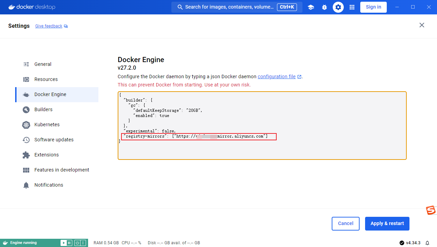Image resolution: width=437 pixels, height=247 pixels.
Task: Open the Settings gear icon in header
Action: [x=338, y=7]
